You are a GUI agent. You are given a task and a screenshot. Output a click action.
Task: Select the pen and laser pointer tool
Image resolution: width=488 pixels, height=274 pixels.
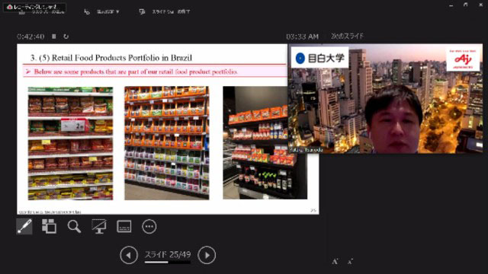24,226
